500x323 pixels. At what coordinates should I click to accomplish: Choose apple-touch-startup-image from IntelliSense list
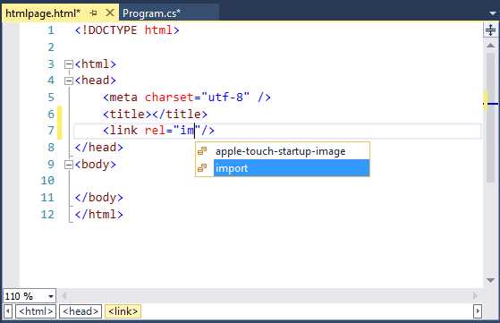point(283,151)
